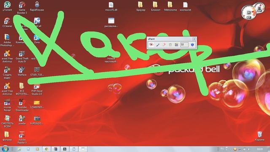This screenshot has width=270, height=152.
Task: Click the taskbar clock
Action: coord(260,149)
